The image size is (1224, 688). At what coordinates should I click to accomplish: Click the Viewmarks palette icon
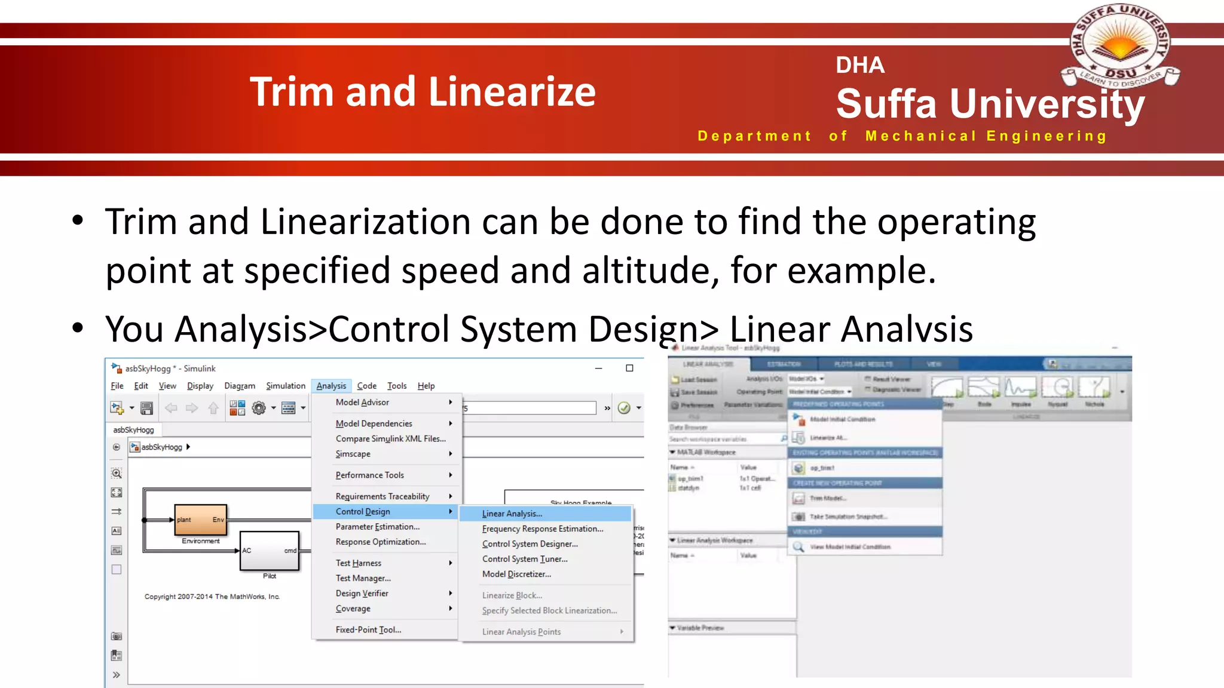click(x=117, y=656)
